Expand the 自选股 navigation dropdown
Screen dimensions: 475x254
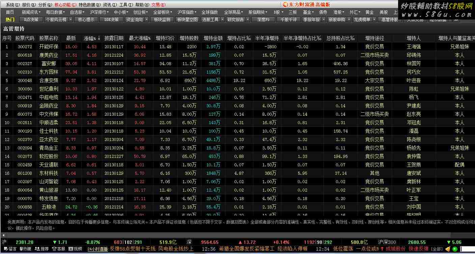[78, 12]
